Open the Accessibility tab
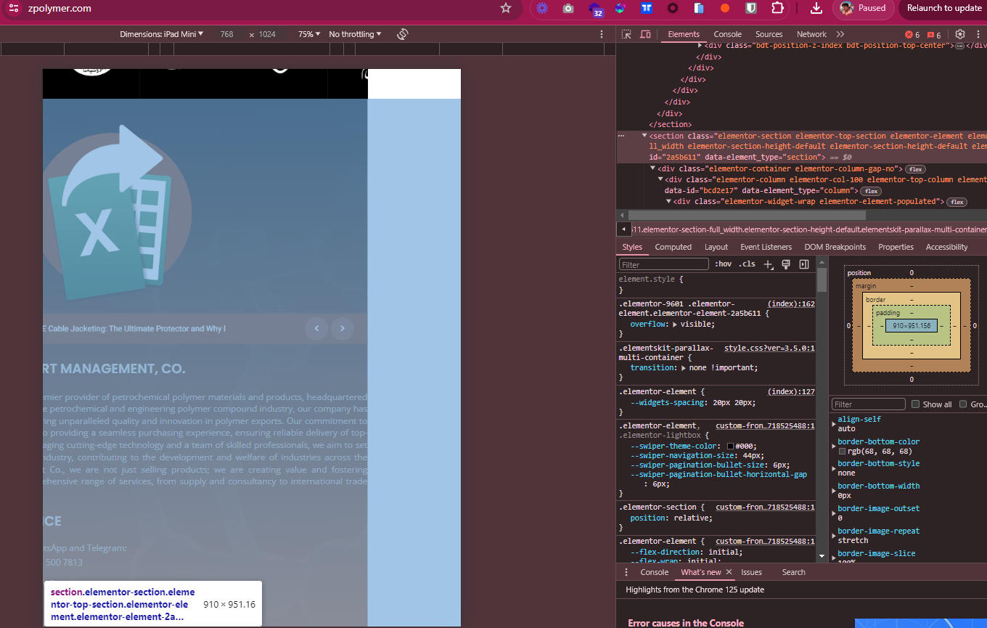This screenshot has width=987, height=628. [946, 247]
